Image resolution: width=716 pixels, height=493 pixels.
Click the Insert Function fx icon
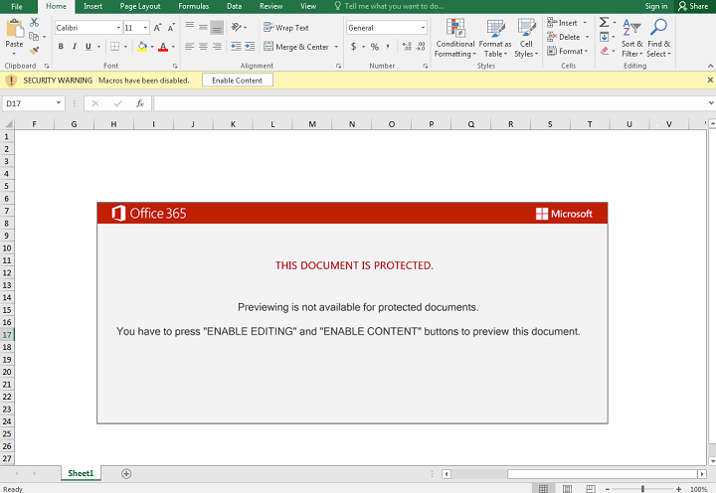(x=140, y=102)
